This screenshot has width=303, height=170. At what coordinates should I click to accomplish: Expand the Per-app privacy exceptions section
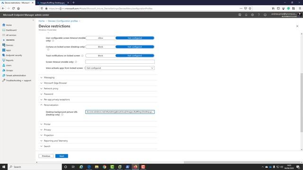[98, 100]
